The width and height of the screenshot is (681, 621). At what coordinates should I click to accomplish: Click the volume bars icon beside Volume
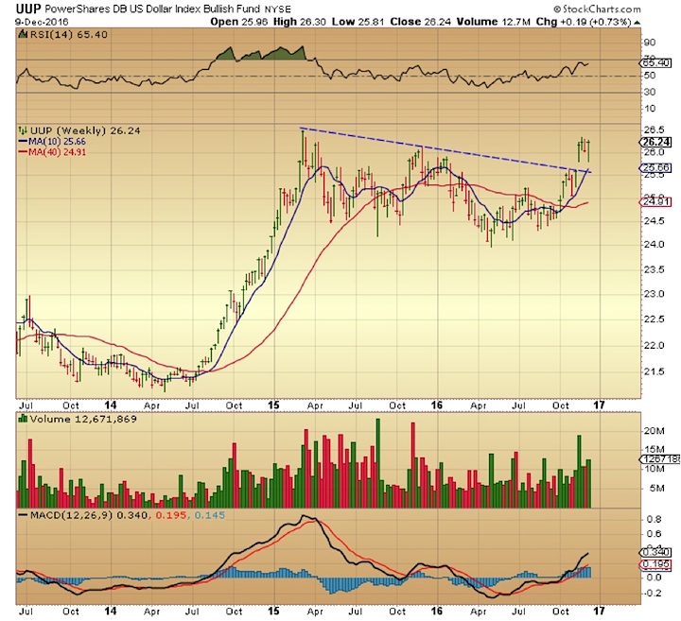(x=23, y=419)
